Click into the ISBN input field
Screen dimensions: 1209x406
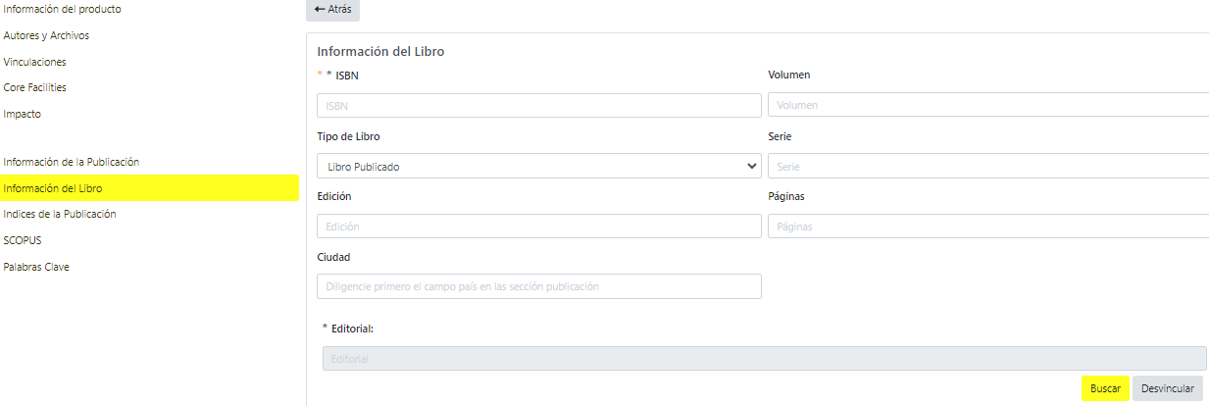pyautogui.click(x=538, y=105)
